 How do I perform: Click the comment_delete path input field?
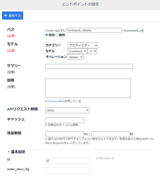pos(94,30)
